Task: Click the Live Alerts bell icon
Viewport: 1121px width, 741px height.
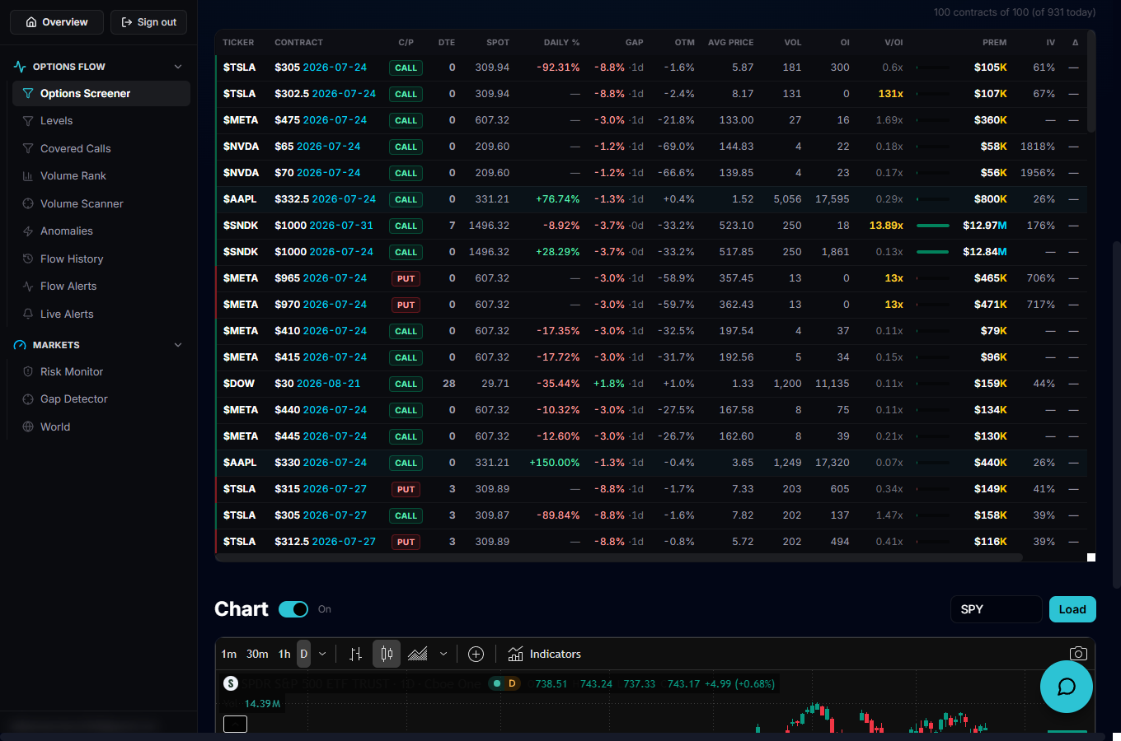Action: coord(28,315)
